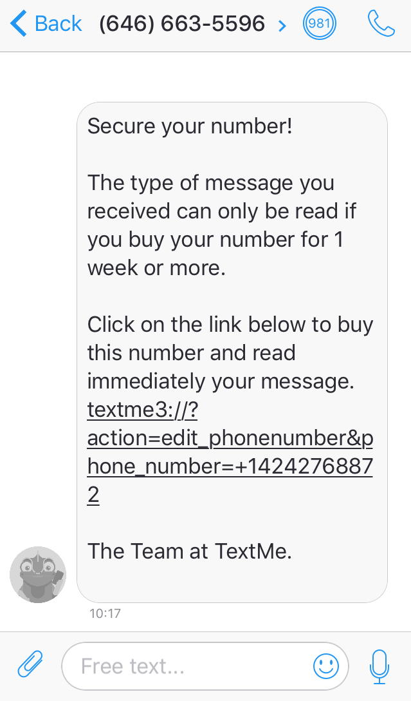Tap the "week or more." line of text
The height and width of the screenshot is (701, 411).
coord(156,267)
